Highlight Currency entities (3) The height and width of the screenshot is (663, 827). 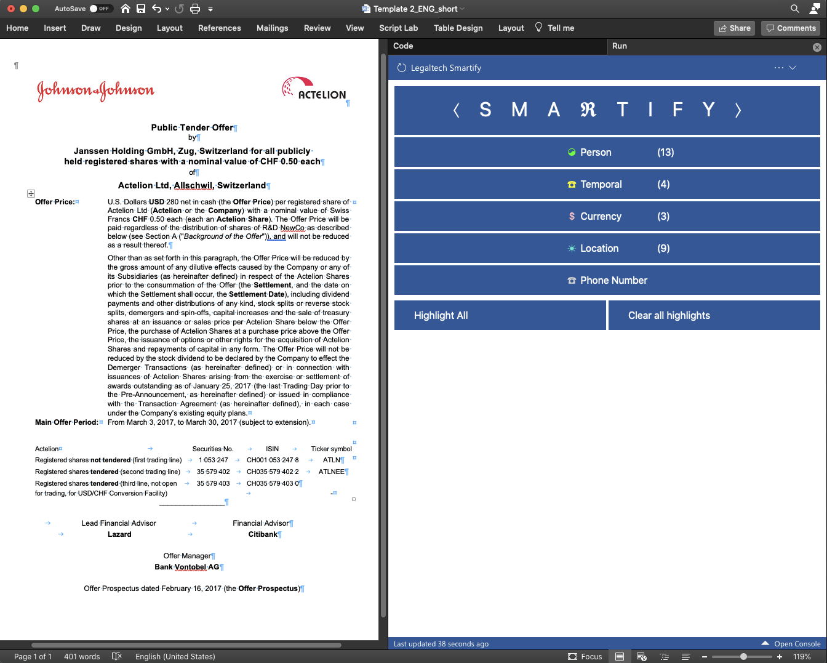(607, 216)
